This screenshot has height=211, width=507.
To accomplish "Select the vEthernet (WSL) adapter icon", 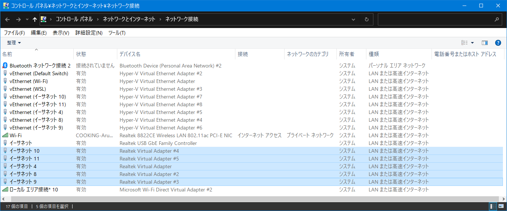I will tap(5, 89).
